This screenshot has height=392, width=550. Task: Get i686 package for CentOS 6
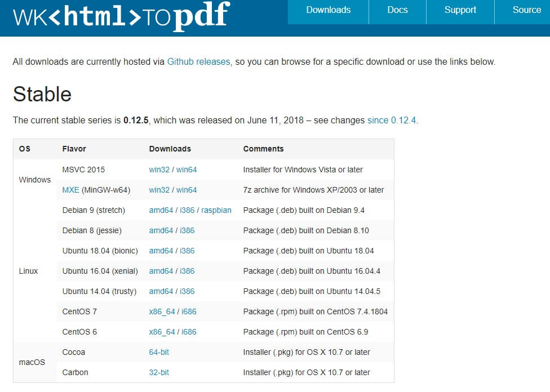pyautogui.click(x=189, y=332)
